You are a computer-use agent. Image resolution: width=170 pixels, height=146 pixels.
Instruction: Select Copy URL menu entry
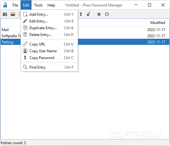[x=49, y=44]
